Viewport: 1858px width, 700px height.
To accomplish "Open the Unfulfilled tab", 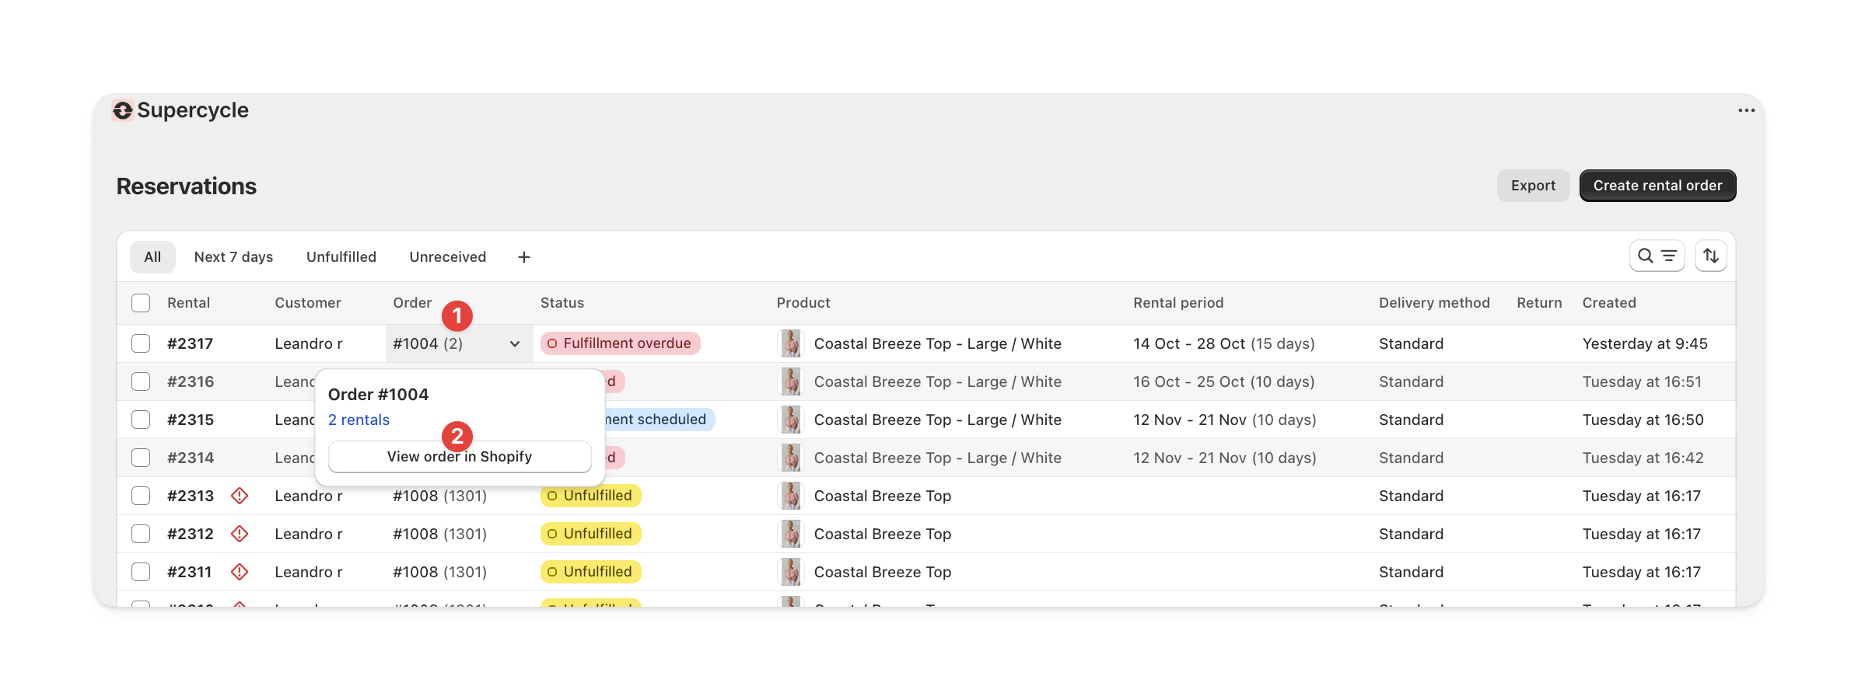I will coord(341,256).
